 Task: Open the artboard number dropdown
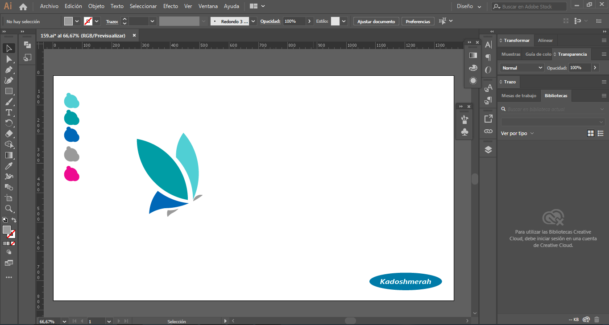pyautogui.click(x=109, y=321)
